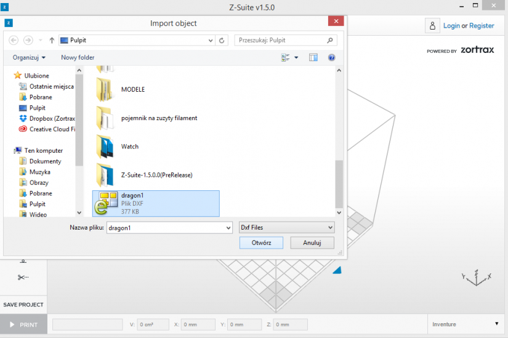Click the Nazwa pliku text field
The height and width of the screenshot is (338, 508).
[169, 228]
